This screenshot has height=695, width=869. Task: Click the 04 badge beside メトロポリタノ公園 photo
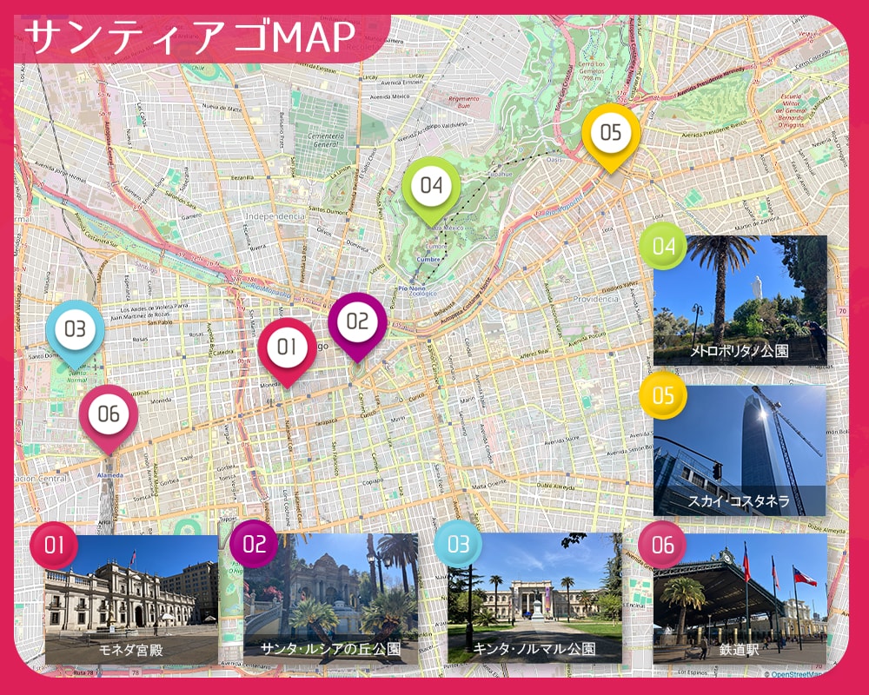(x=663, y=247)
